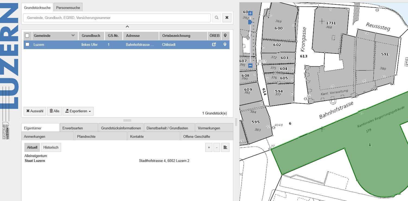This screenshot has height=201, width=408.
Task: Click parcel 594 on the map
Action: coord(279,91)
